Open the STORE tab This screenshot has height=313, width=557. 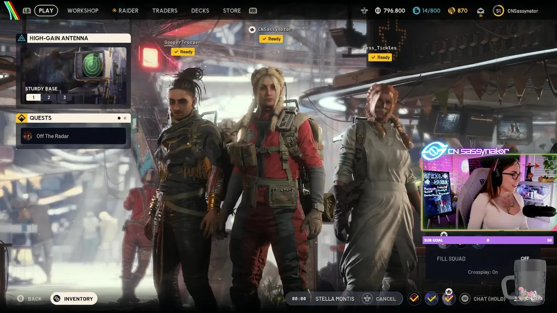click(x=232, y=10)
